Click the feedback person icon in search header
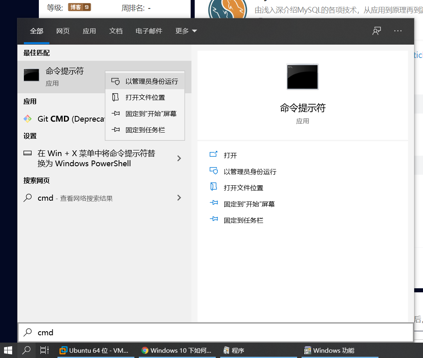 (x=376, y=31)
